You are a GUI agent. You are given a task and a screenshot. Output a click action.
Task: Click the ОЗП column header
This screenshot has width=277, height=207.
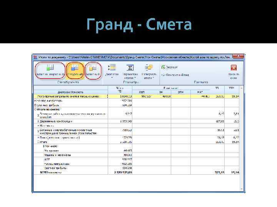click(142, 92)
